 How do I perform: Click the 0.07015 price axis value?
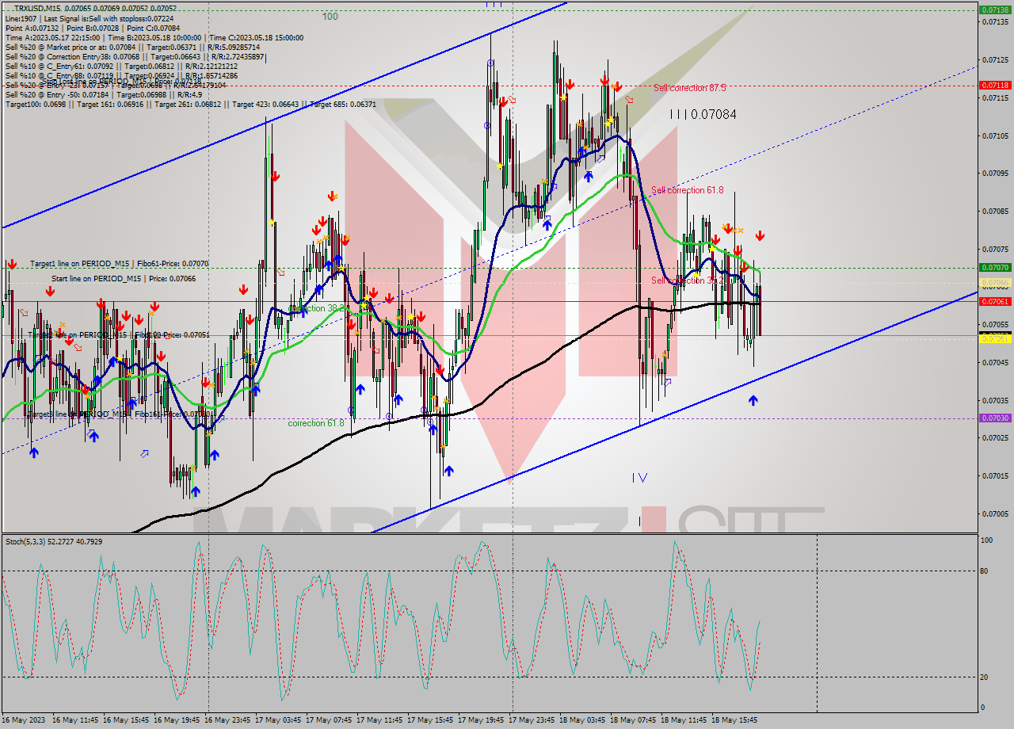coord(996,475)
